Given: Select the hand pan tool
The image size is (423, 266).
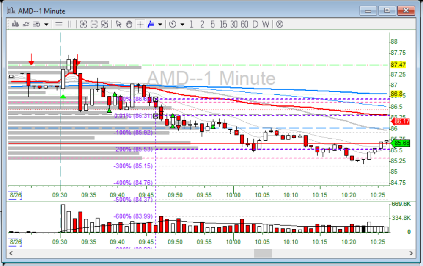Looking at the screenshot, I should [129, 24].
